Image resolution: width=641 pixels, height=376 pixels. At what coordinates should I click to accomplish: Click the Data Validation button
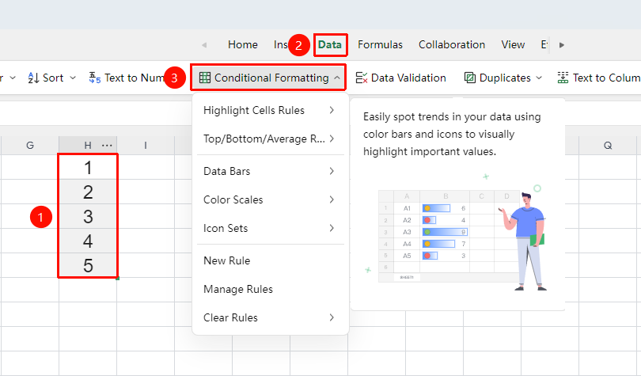click(x=400, y=78)
